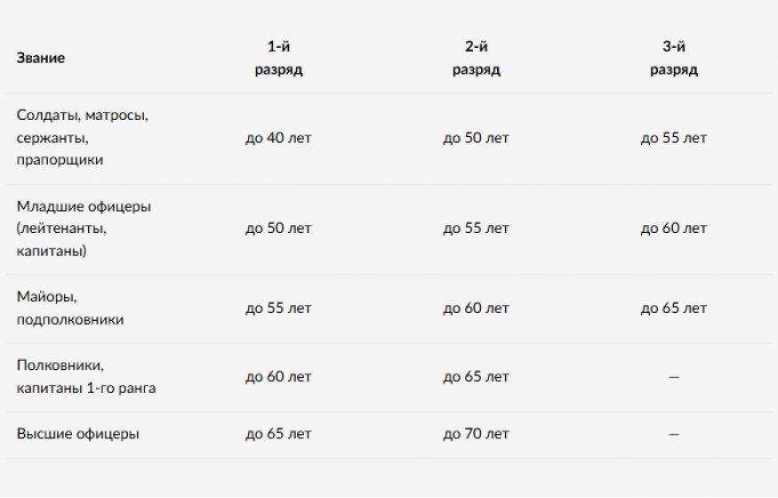Viewport: 778px width, 498px height.
Task: Select the "Полковники, капитаны 1-го ранга" label
Action: (86, 377)
